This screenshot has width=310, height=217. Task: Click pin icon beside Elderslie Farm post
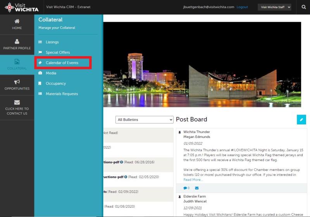pos(179,197)
